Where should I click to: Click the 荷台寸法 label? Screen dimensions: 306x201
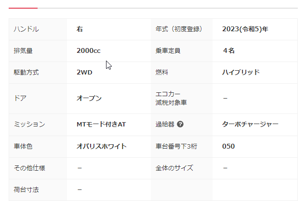click(27, 189)
